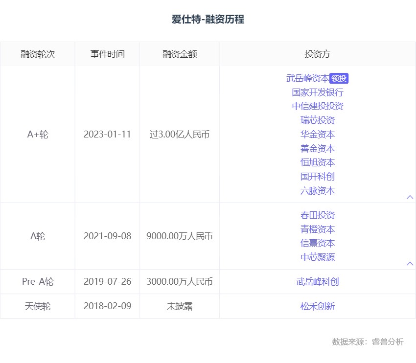The width and height of the screenshot is (416, 363).
Task: Select the 青橙资本 link
Action: (x=317, y=229)
